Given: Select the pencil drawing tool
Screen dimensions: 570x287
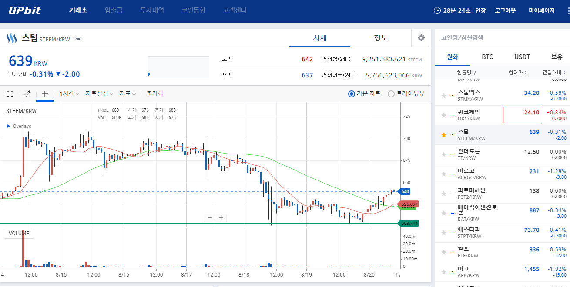Looking at the screenshot, I should coord(27,93).
